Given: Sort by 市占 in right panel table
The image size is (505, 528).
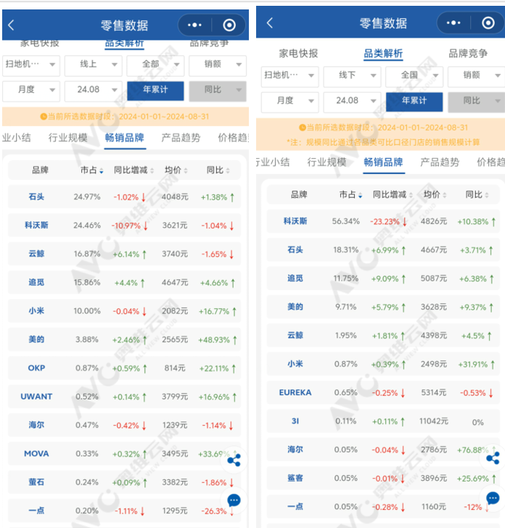Looking at the screenshot, I should [350, 194].
